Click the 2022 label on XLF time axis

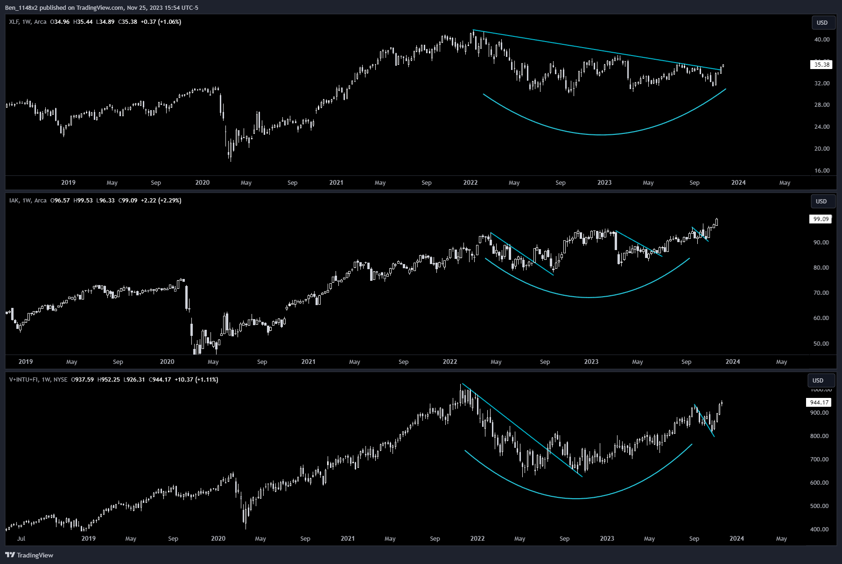point(470,183)
